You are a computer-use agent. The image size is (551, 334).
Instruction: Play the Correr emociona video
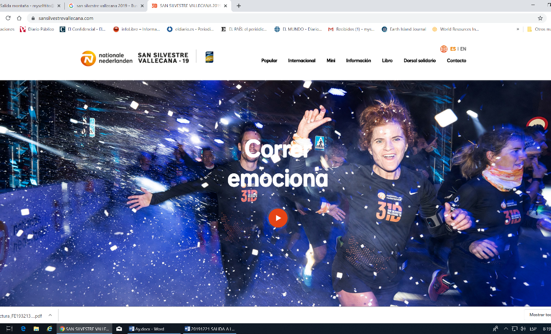click(278, 218)
